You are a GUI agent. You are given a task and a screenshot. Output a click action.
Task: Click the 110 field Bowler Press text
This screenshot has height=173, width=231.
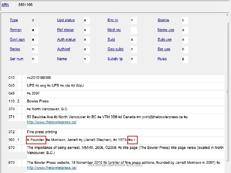tap(38, 101)
